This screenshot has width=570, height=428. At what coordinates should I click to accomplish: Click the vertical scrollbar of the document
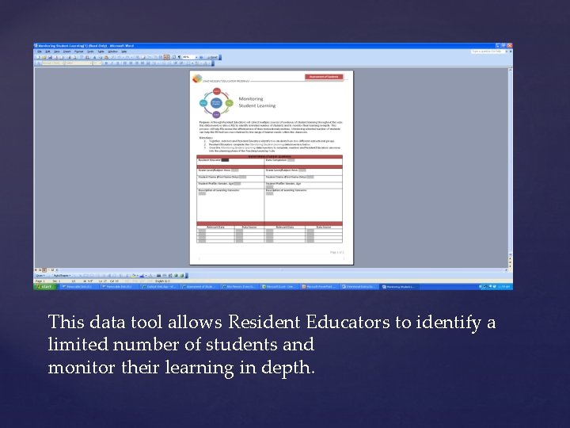(511, 162)
